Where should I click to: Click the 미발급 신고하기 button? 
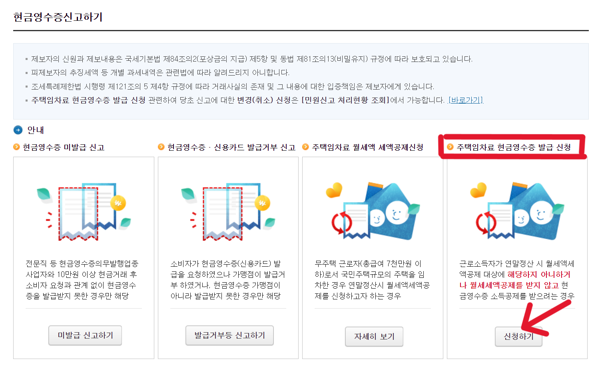pos(85,335)
